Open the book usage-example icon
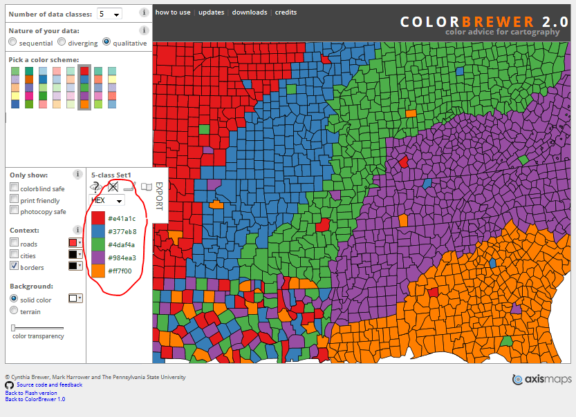The image size is (576, 417). pyautogui.click(x=146, y=186)
